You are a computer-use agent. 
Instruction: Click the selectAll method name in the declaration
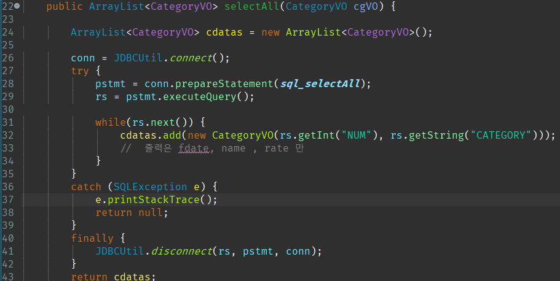[x=252, y=6]
